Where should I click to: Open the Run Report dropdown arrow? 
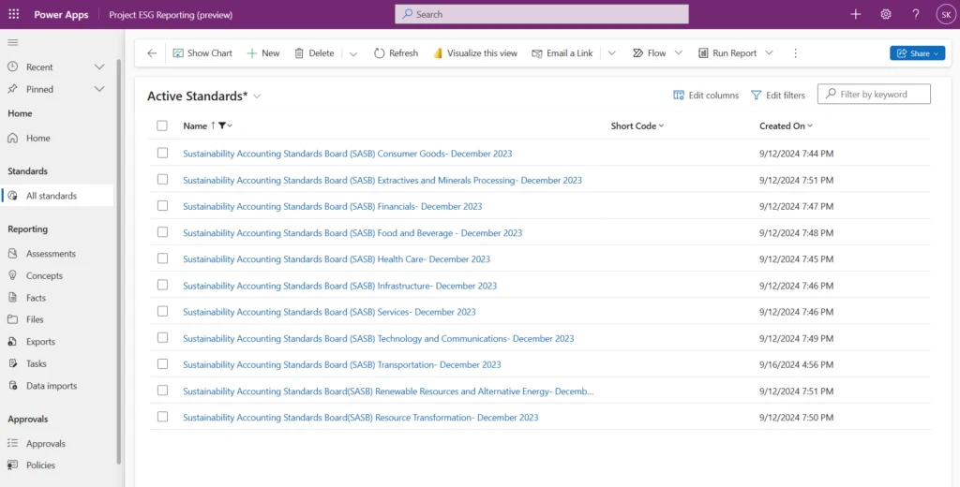(769, 53)
